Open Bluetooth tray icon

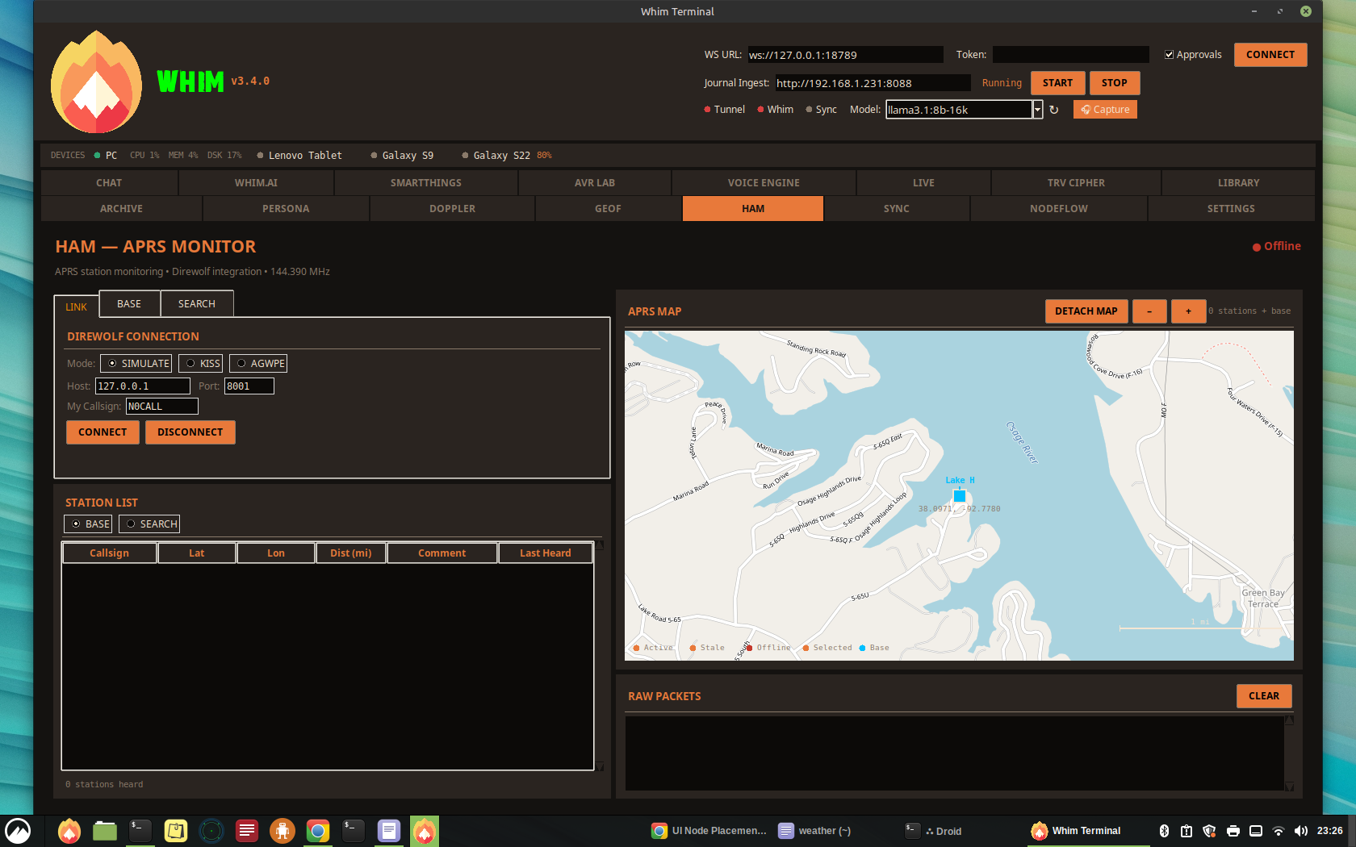[1164, 831]
